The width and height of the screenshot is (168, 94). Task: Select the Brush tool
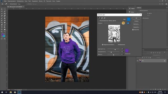[x=2, y=18]
